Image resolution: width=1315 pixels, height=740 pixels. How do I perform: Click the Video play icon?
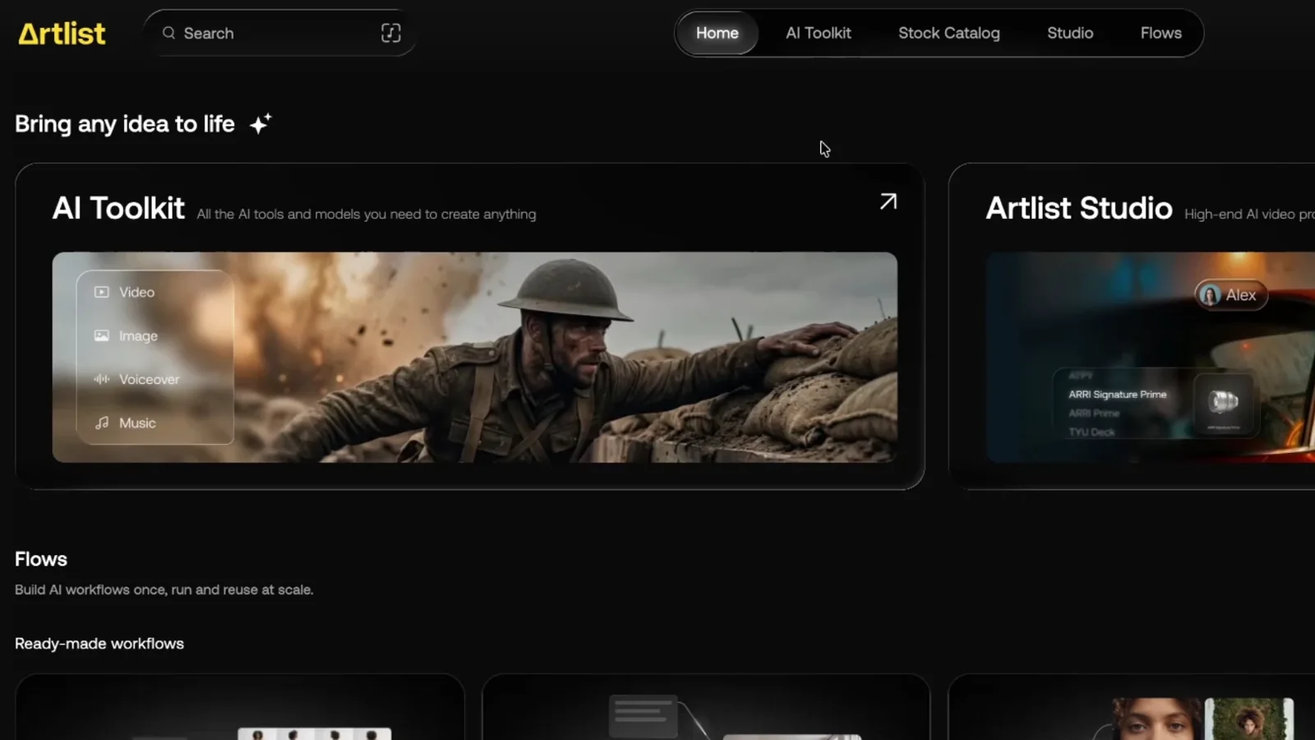pyautogui.click(x=101, y=292)
